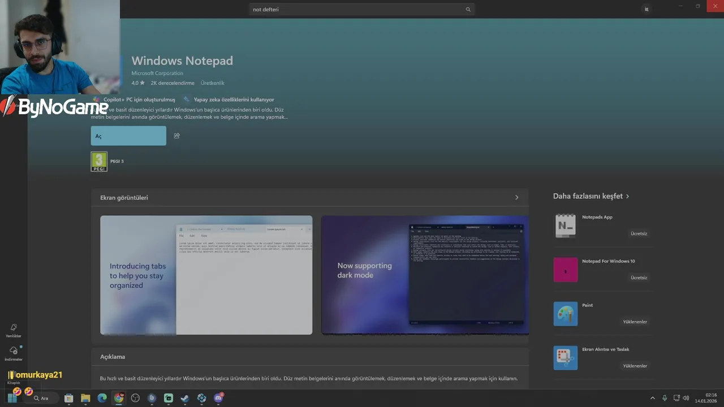724x407 pixels.
Task: Open OBS Studio from the taskbar
Action: click(135, 398)
